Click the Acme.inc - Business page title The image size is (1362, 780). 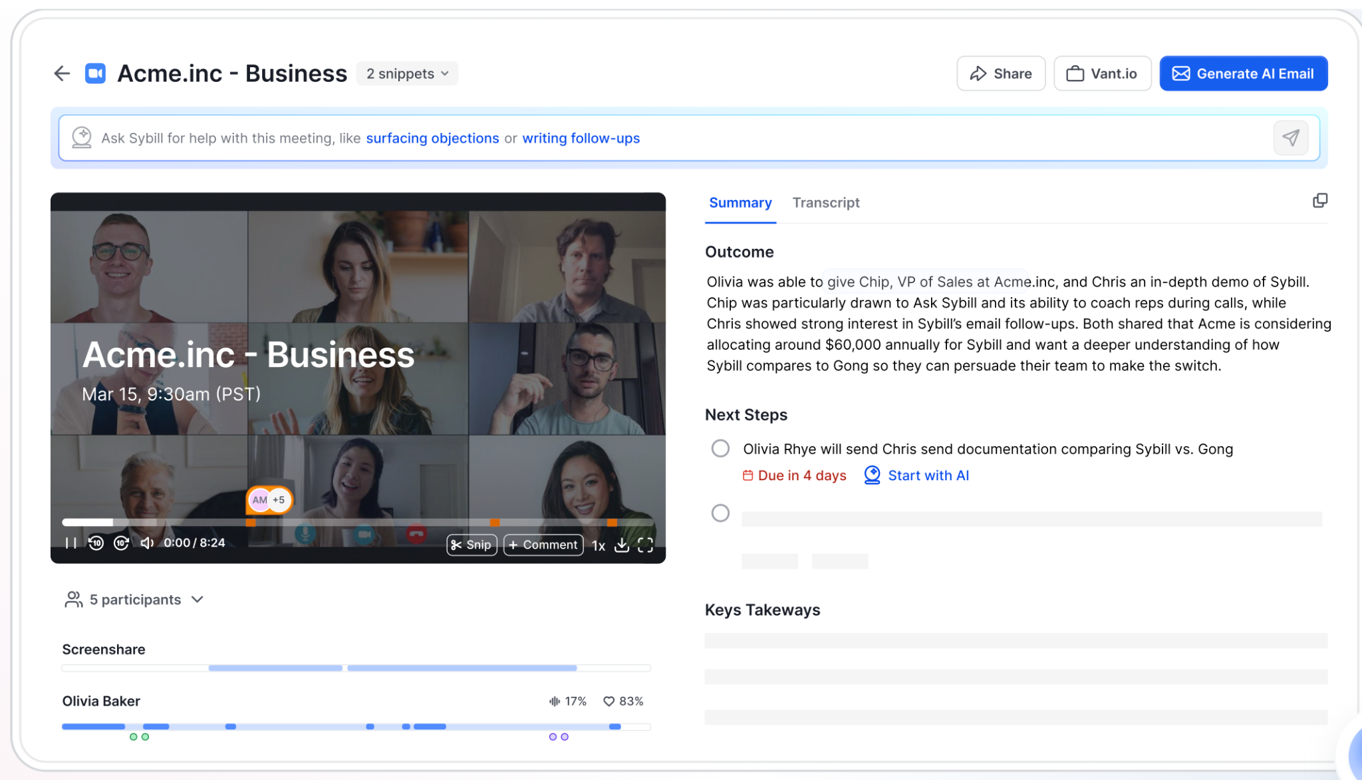pyautogui.click(x=232, y=73)
